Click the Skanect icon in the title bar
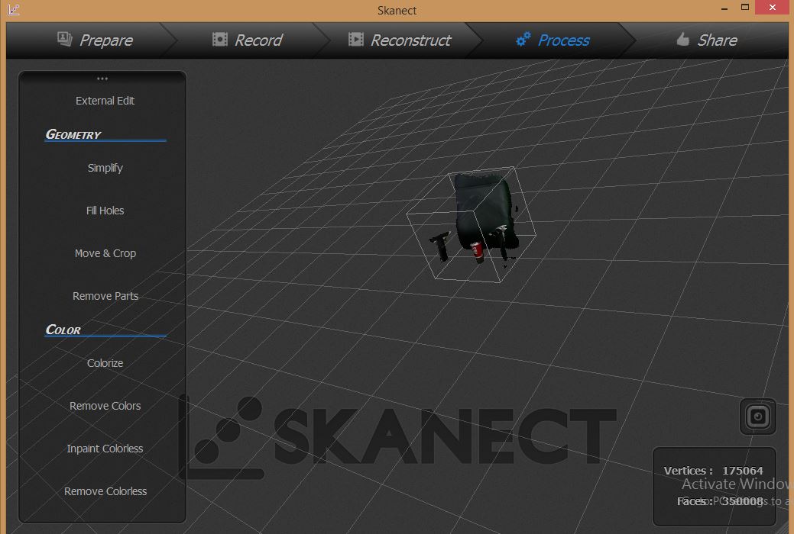The height and width of the screenshot is (534, 794). click(13, 10)
